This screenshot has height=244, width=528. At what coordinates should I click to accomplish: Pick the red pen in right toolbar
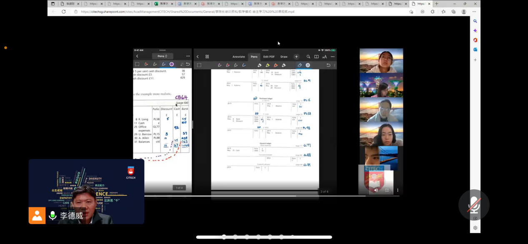(x=228, y=65)
